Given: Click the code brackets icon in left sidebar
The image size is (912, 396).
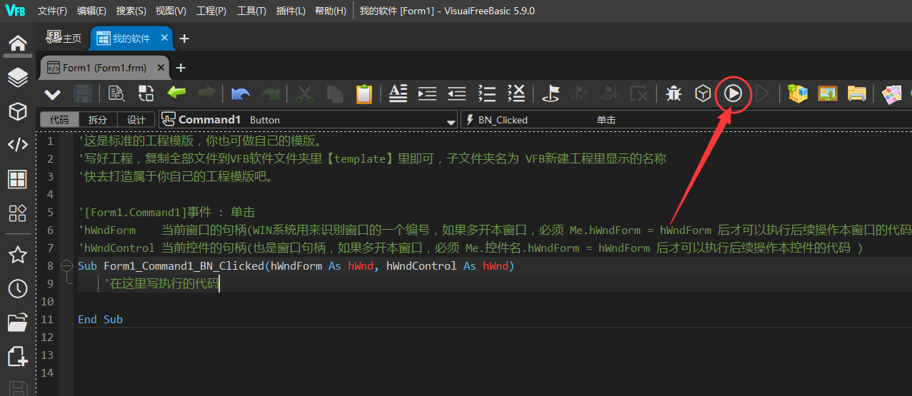Looking at the screenshot, I should coord(18,145).
